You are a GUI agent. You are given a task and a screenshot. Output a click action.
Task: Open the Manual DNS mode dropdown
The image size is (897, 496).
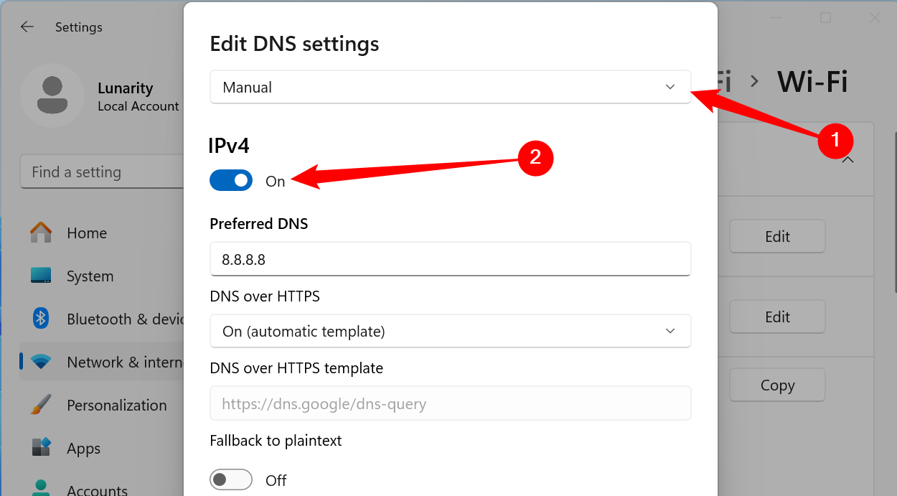(x=450, y=88)
